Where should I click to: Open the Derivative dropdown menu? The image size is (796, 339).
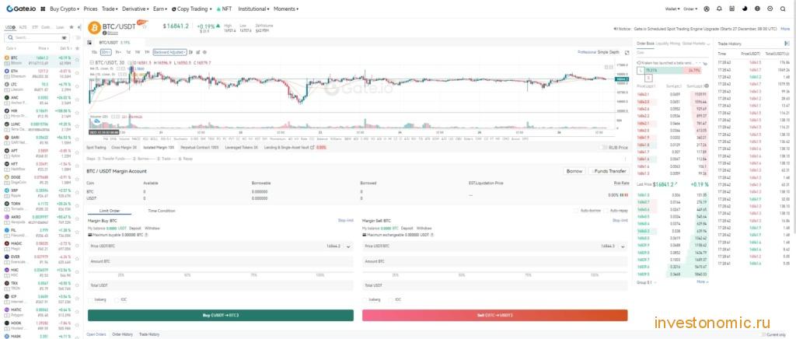click(135, 9)
